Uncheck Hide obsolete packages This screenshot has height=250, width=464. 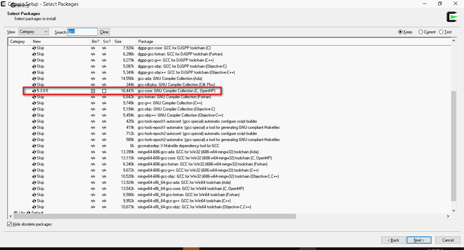click(10, 224)
